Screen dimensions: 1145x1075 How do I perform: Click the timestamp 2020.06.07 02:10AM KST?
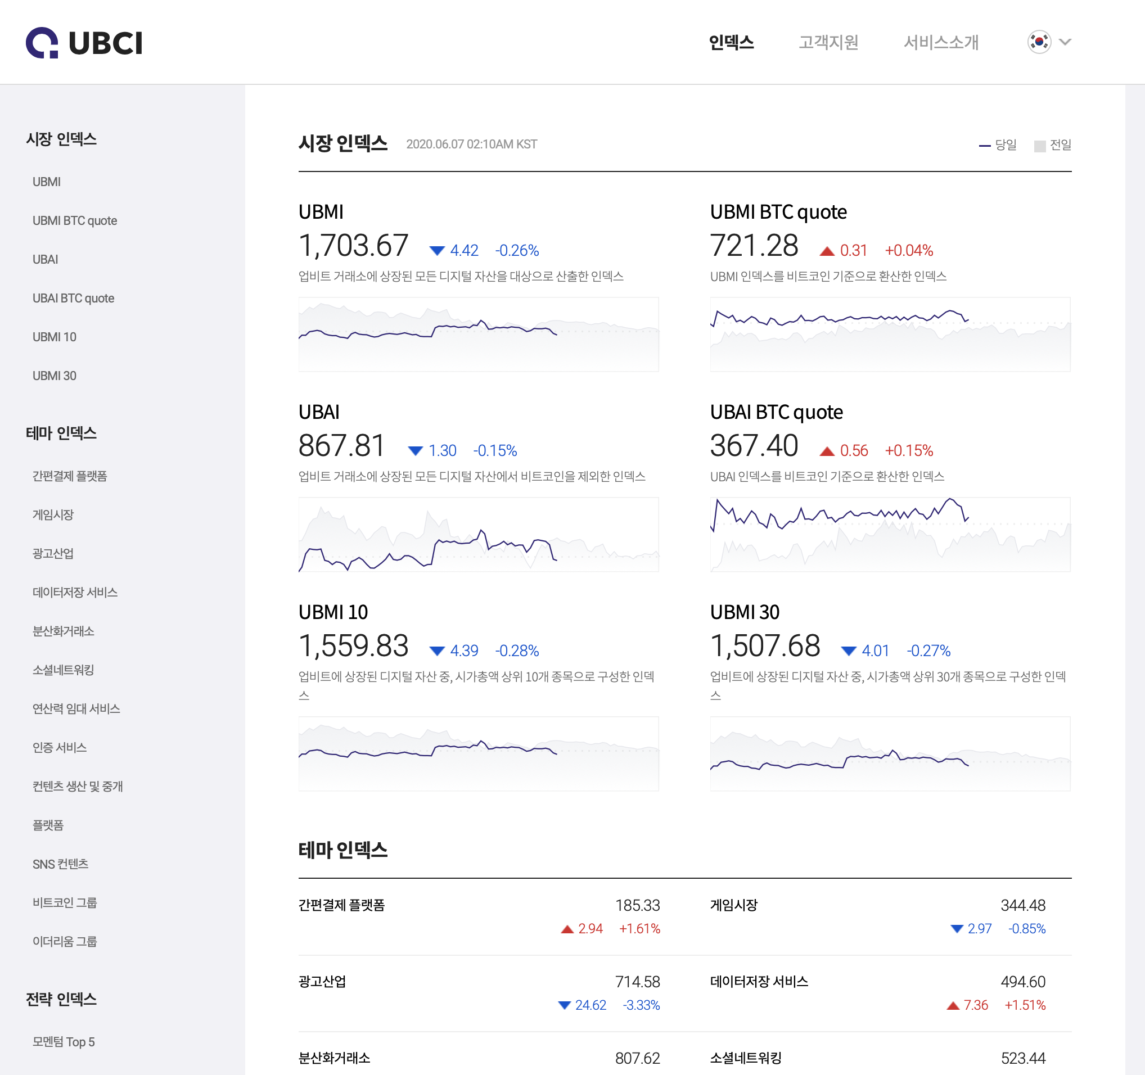coord(472,144)
